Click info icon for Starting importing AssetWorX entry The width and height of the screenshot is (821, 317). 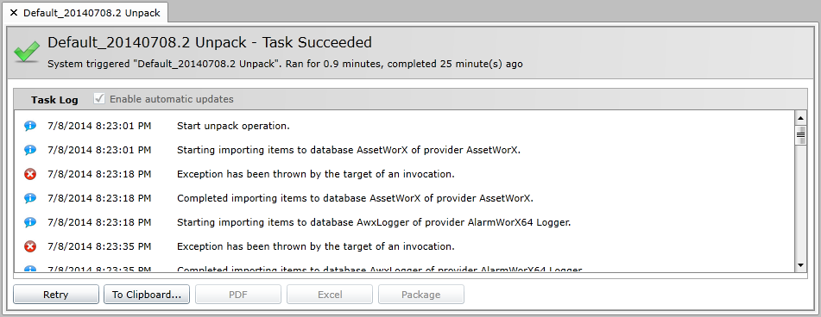coord(30,150)
